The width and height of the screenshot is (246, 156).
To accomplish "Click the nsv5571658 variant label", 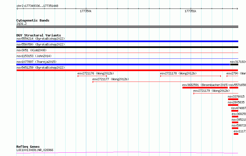I will click(237, 85).
